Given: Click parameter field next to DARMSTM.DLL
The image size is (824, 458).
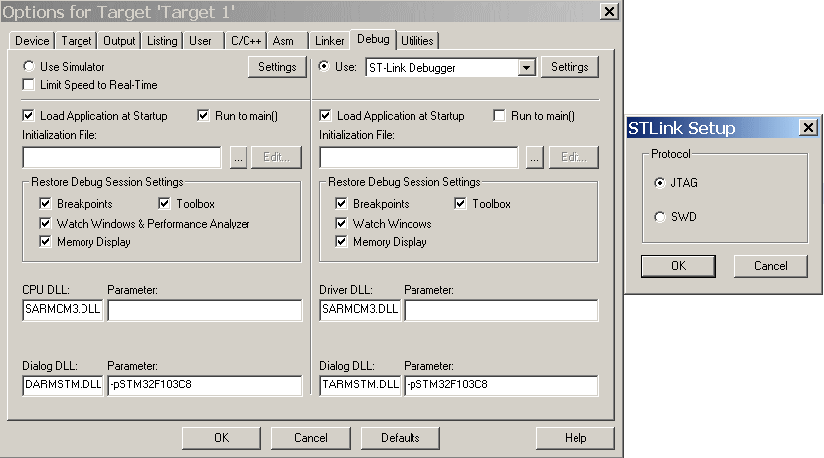Looking at the screenshot, I should [x=205, y=385].
